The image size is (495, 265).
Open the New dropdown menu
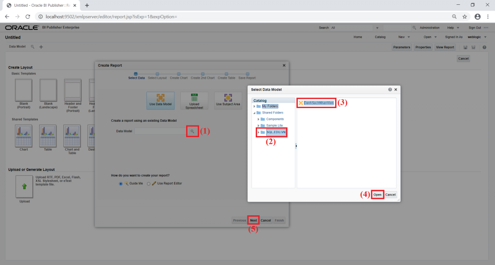pos(404,37)
